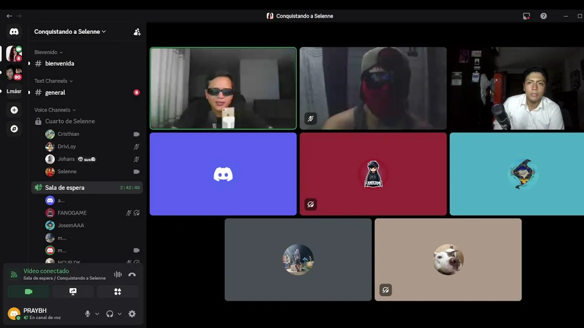Add a new server with plus icon
The image size is (584, 328).
point(14,110)
